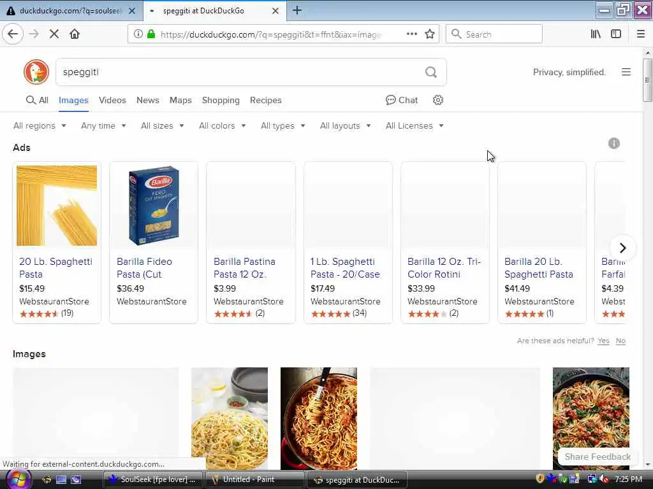
Task: Expand the All sizes filter
Action: coord(163,125)
